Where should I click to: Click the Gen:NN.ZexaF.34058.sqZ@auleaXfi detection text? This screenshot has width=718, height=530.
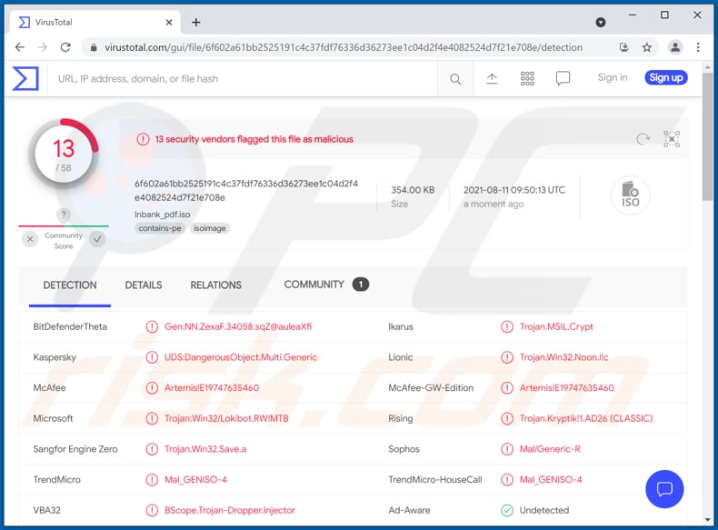coord(238,326)
